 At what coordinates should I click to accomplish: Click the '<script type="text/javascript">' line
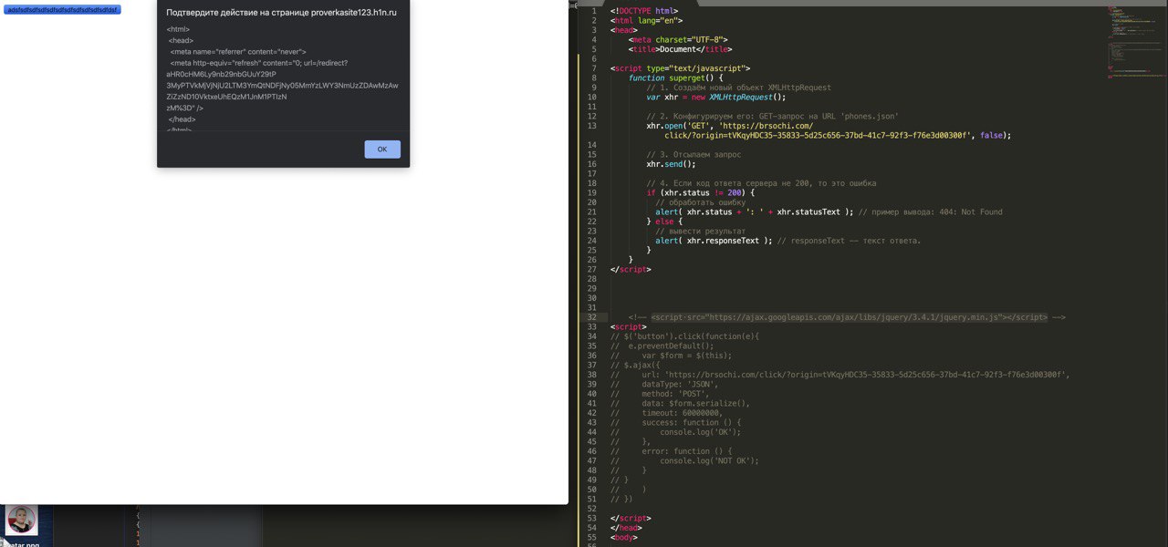point(680,68)
